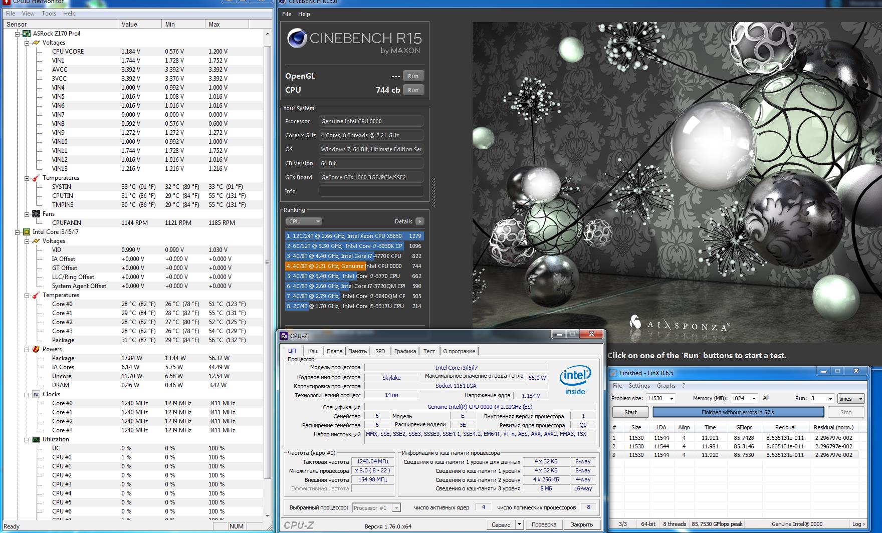The height and width of the screenshot is (533, 882).
Task: Click the flame icon beside Powers
Action: [36, 349]
